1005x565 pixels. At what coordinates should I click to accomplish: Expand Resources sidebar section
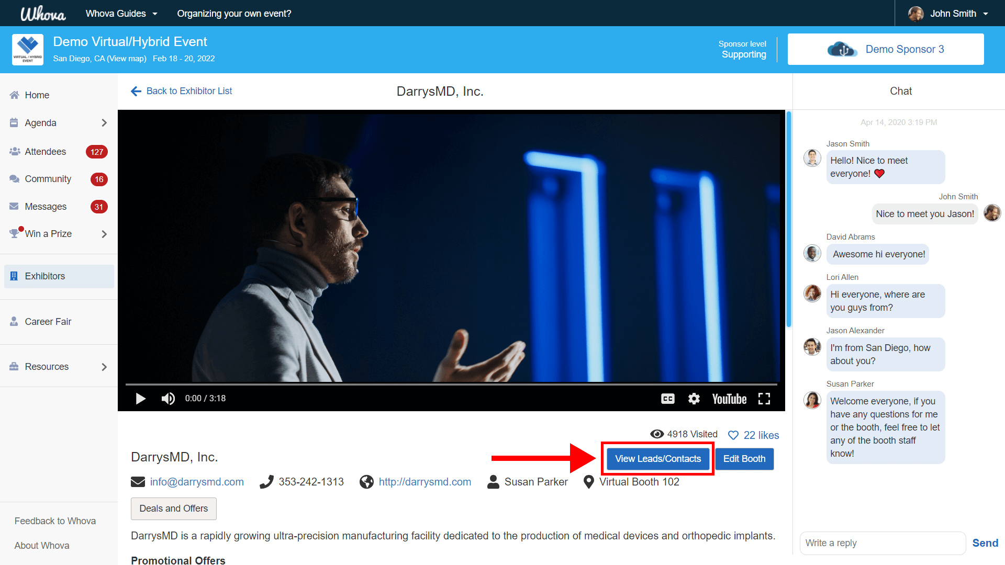104,367
